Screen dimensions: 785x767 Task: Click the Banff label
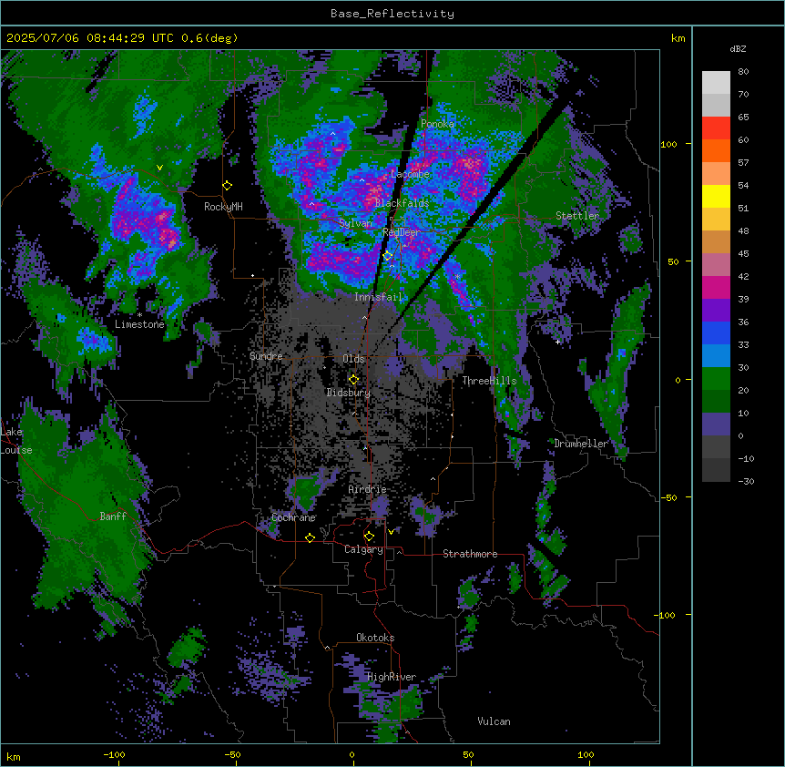(113, 516)
